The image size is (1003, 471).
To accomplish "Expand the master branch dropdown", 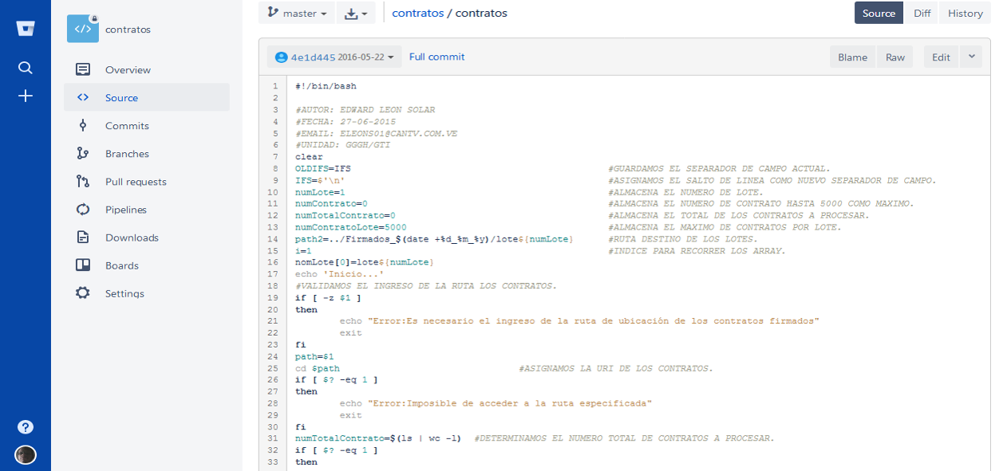I will [297, 14].
